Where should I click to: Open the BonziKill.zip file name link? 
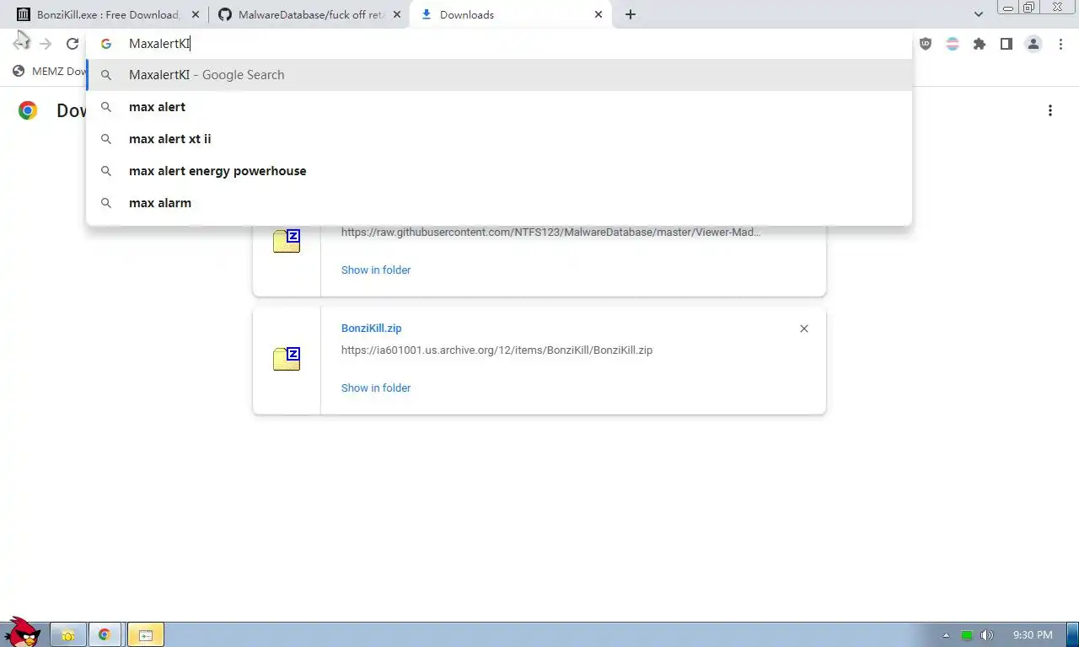(371, 329)
